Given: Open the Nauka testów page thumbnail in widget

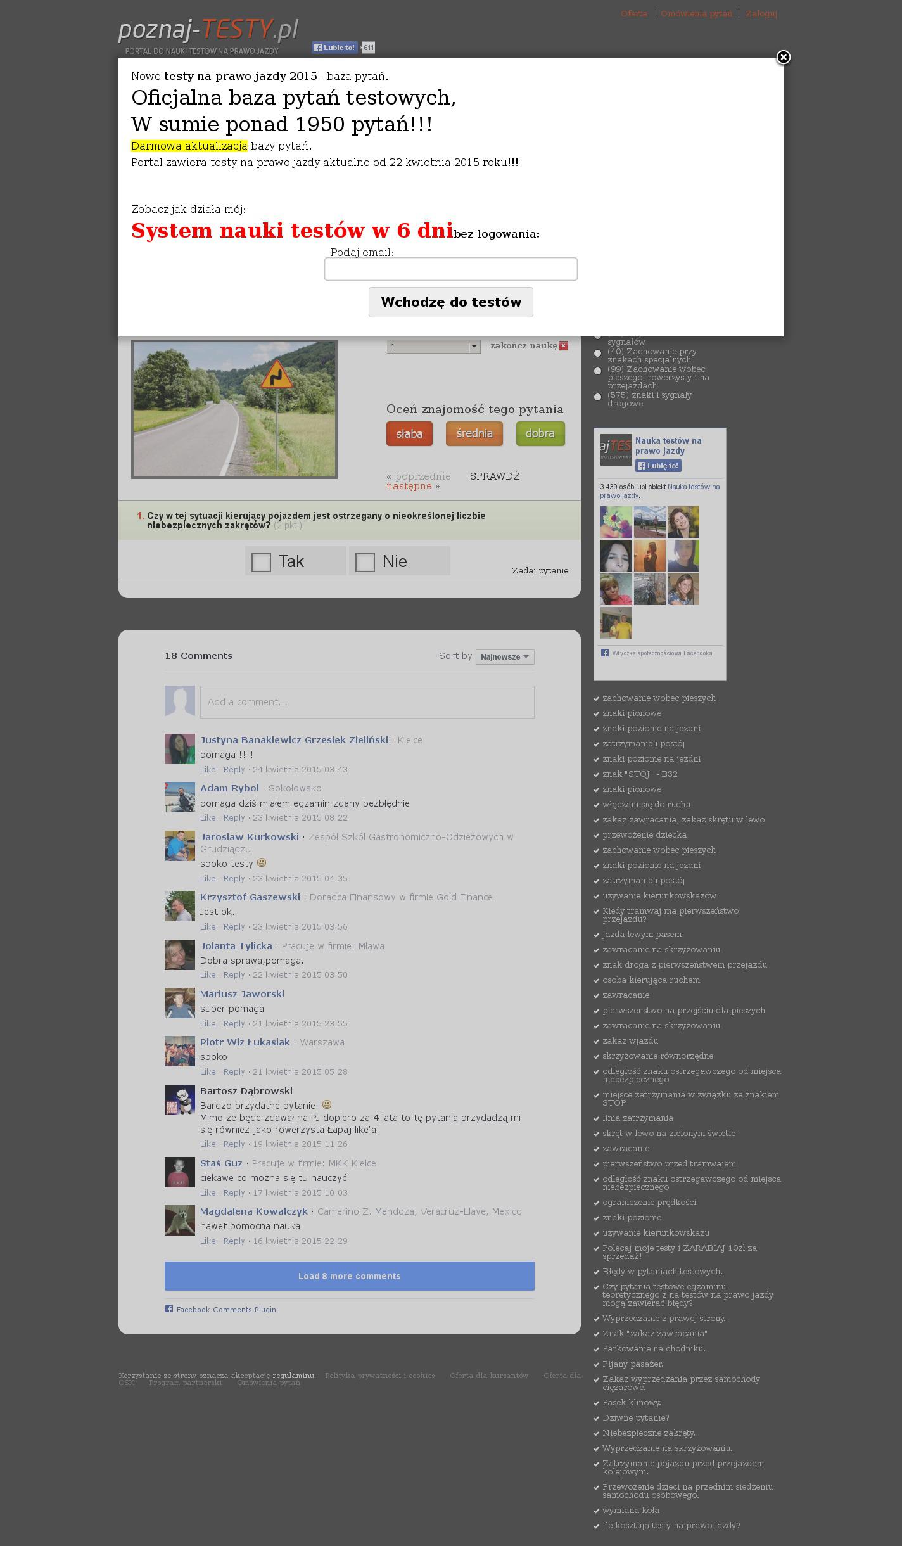Looking at the screenshot, I should point(616,450).
